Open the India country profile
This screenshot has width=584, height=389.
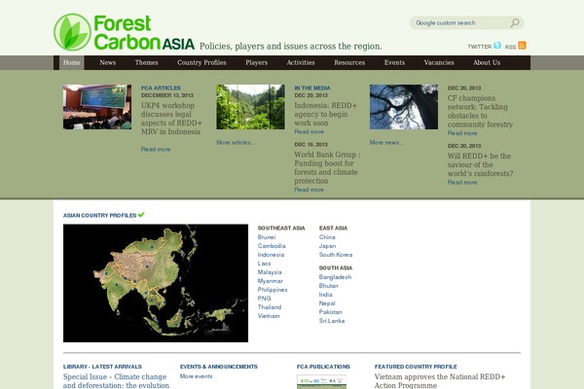click(325, 295)
